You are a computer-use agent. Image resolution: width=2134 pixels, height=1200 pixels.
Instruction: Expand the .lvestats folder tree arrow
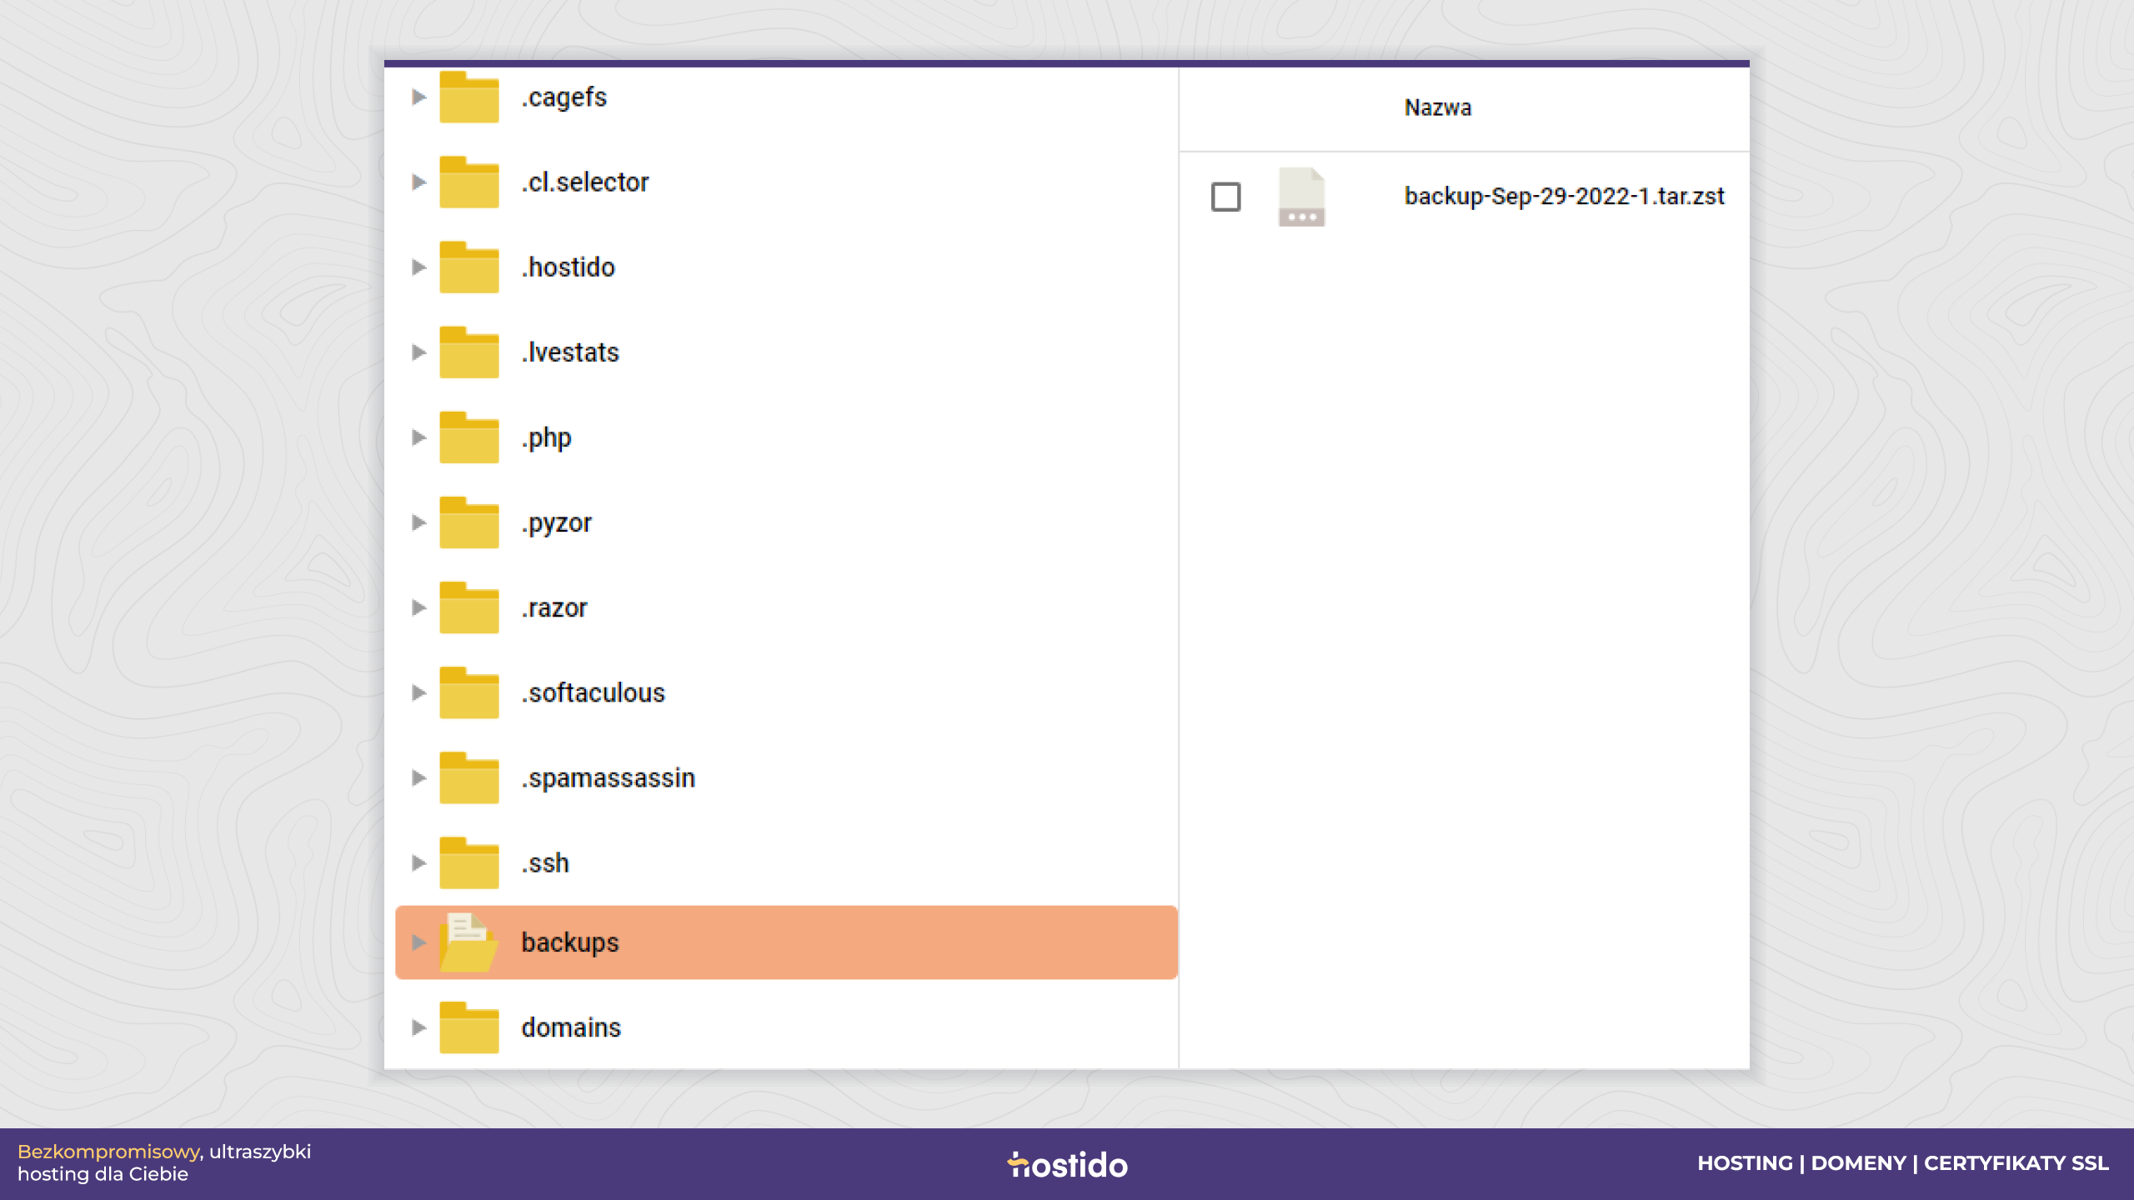pos(418,352)
